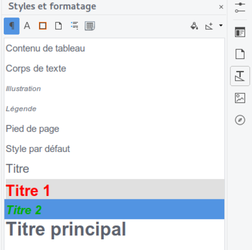Close the Styles et formatage panel
The image size is (252, 250).
coord(221,7)
